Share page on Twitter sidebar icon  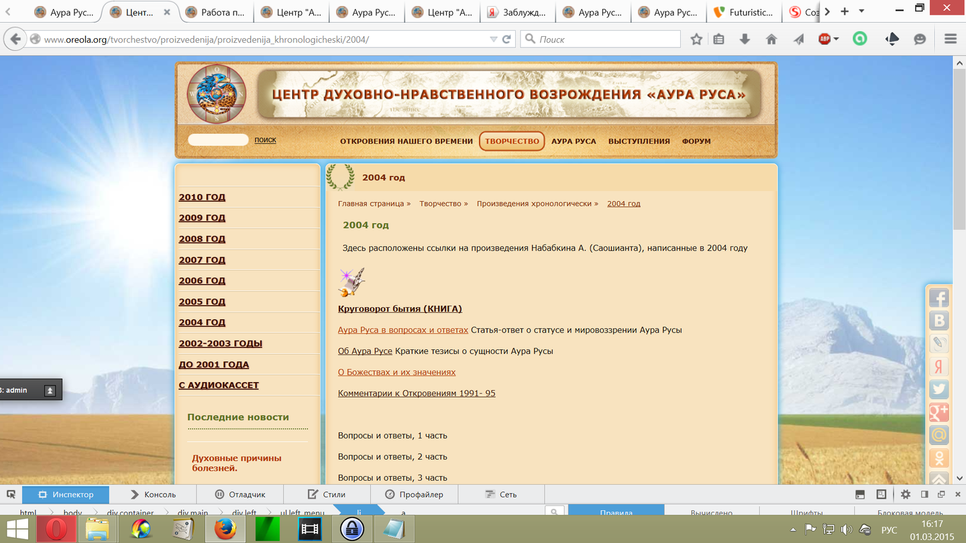click(938, 389)
